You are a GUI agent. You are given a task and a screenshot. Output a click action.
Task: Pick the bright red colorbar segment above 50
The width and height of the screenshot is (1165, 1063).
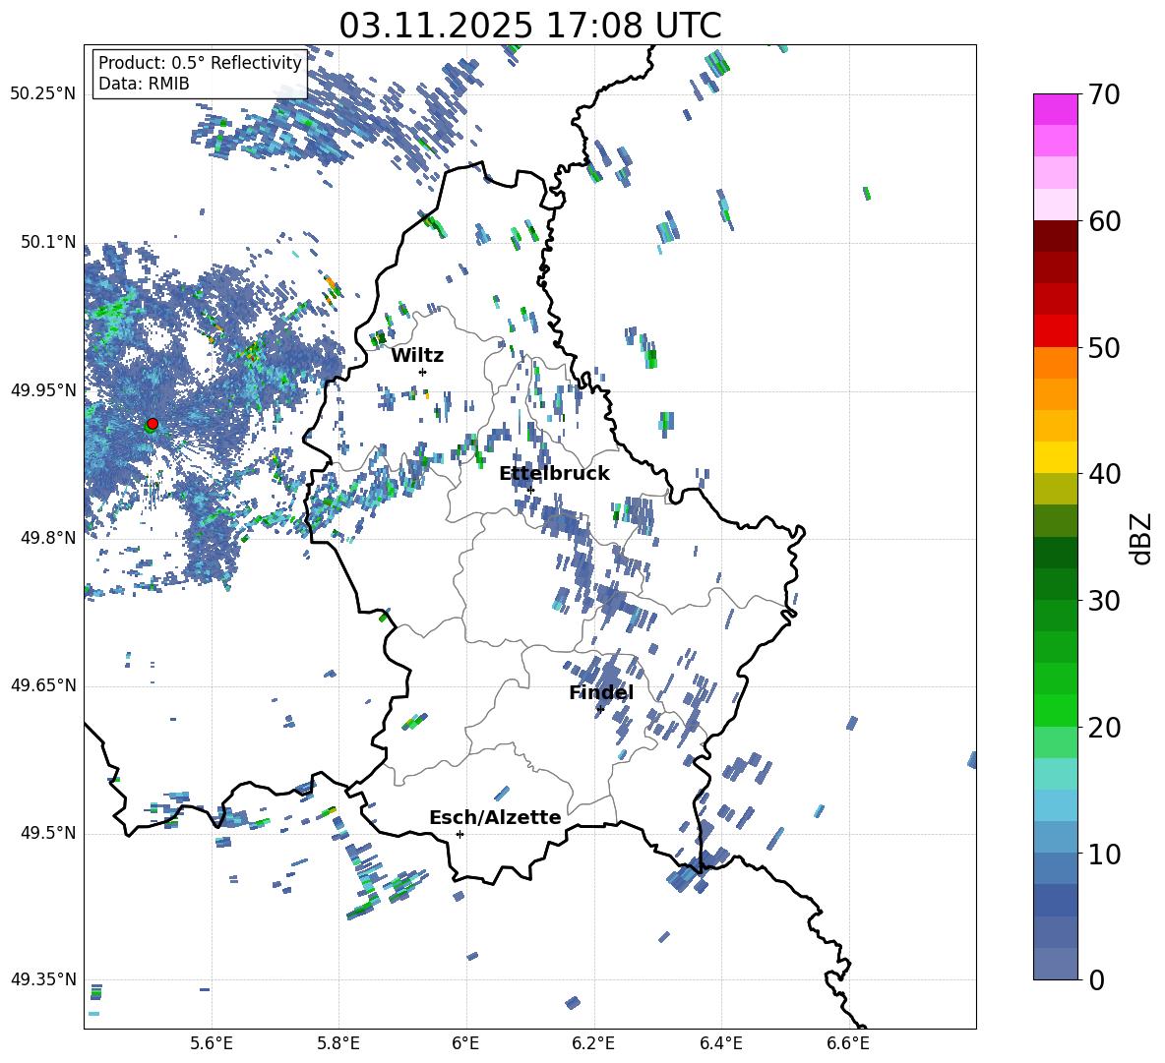[1056, 330]
